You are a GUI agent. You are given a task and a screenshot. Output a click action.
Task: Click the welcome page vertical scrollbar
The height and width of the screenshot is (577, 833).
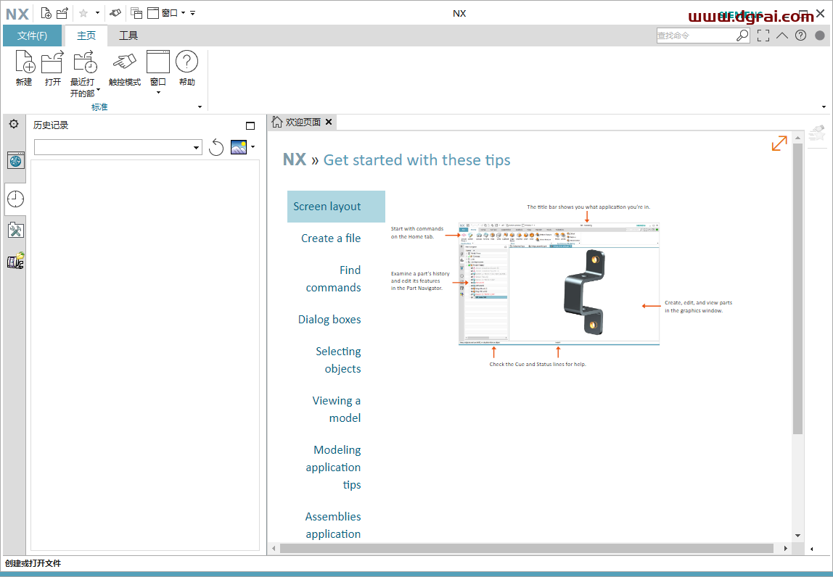[x=797, y=288]
